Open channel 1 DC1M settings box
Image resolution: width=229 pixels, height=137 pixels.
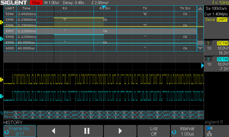(x=216, y=48)
